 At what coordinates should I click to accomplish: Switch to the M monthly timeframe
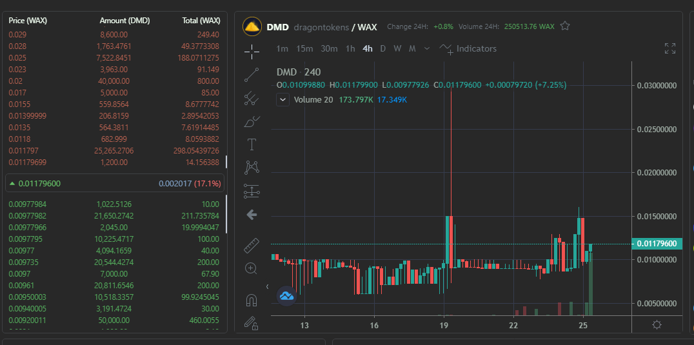coord(412,48)
